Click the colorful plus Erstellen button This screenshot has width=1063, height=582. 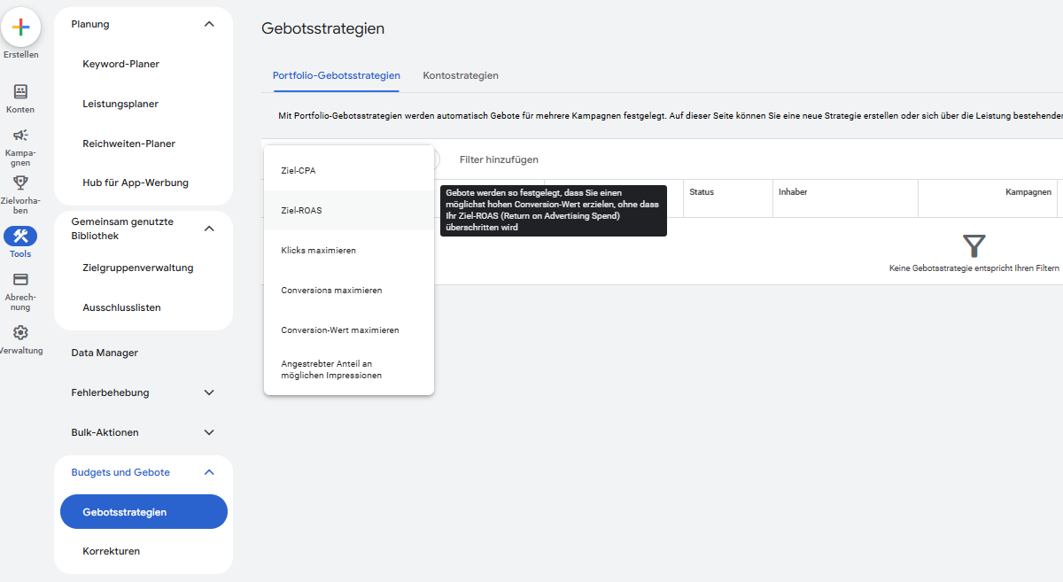tap(20, 27)
